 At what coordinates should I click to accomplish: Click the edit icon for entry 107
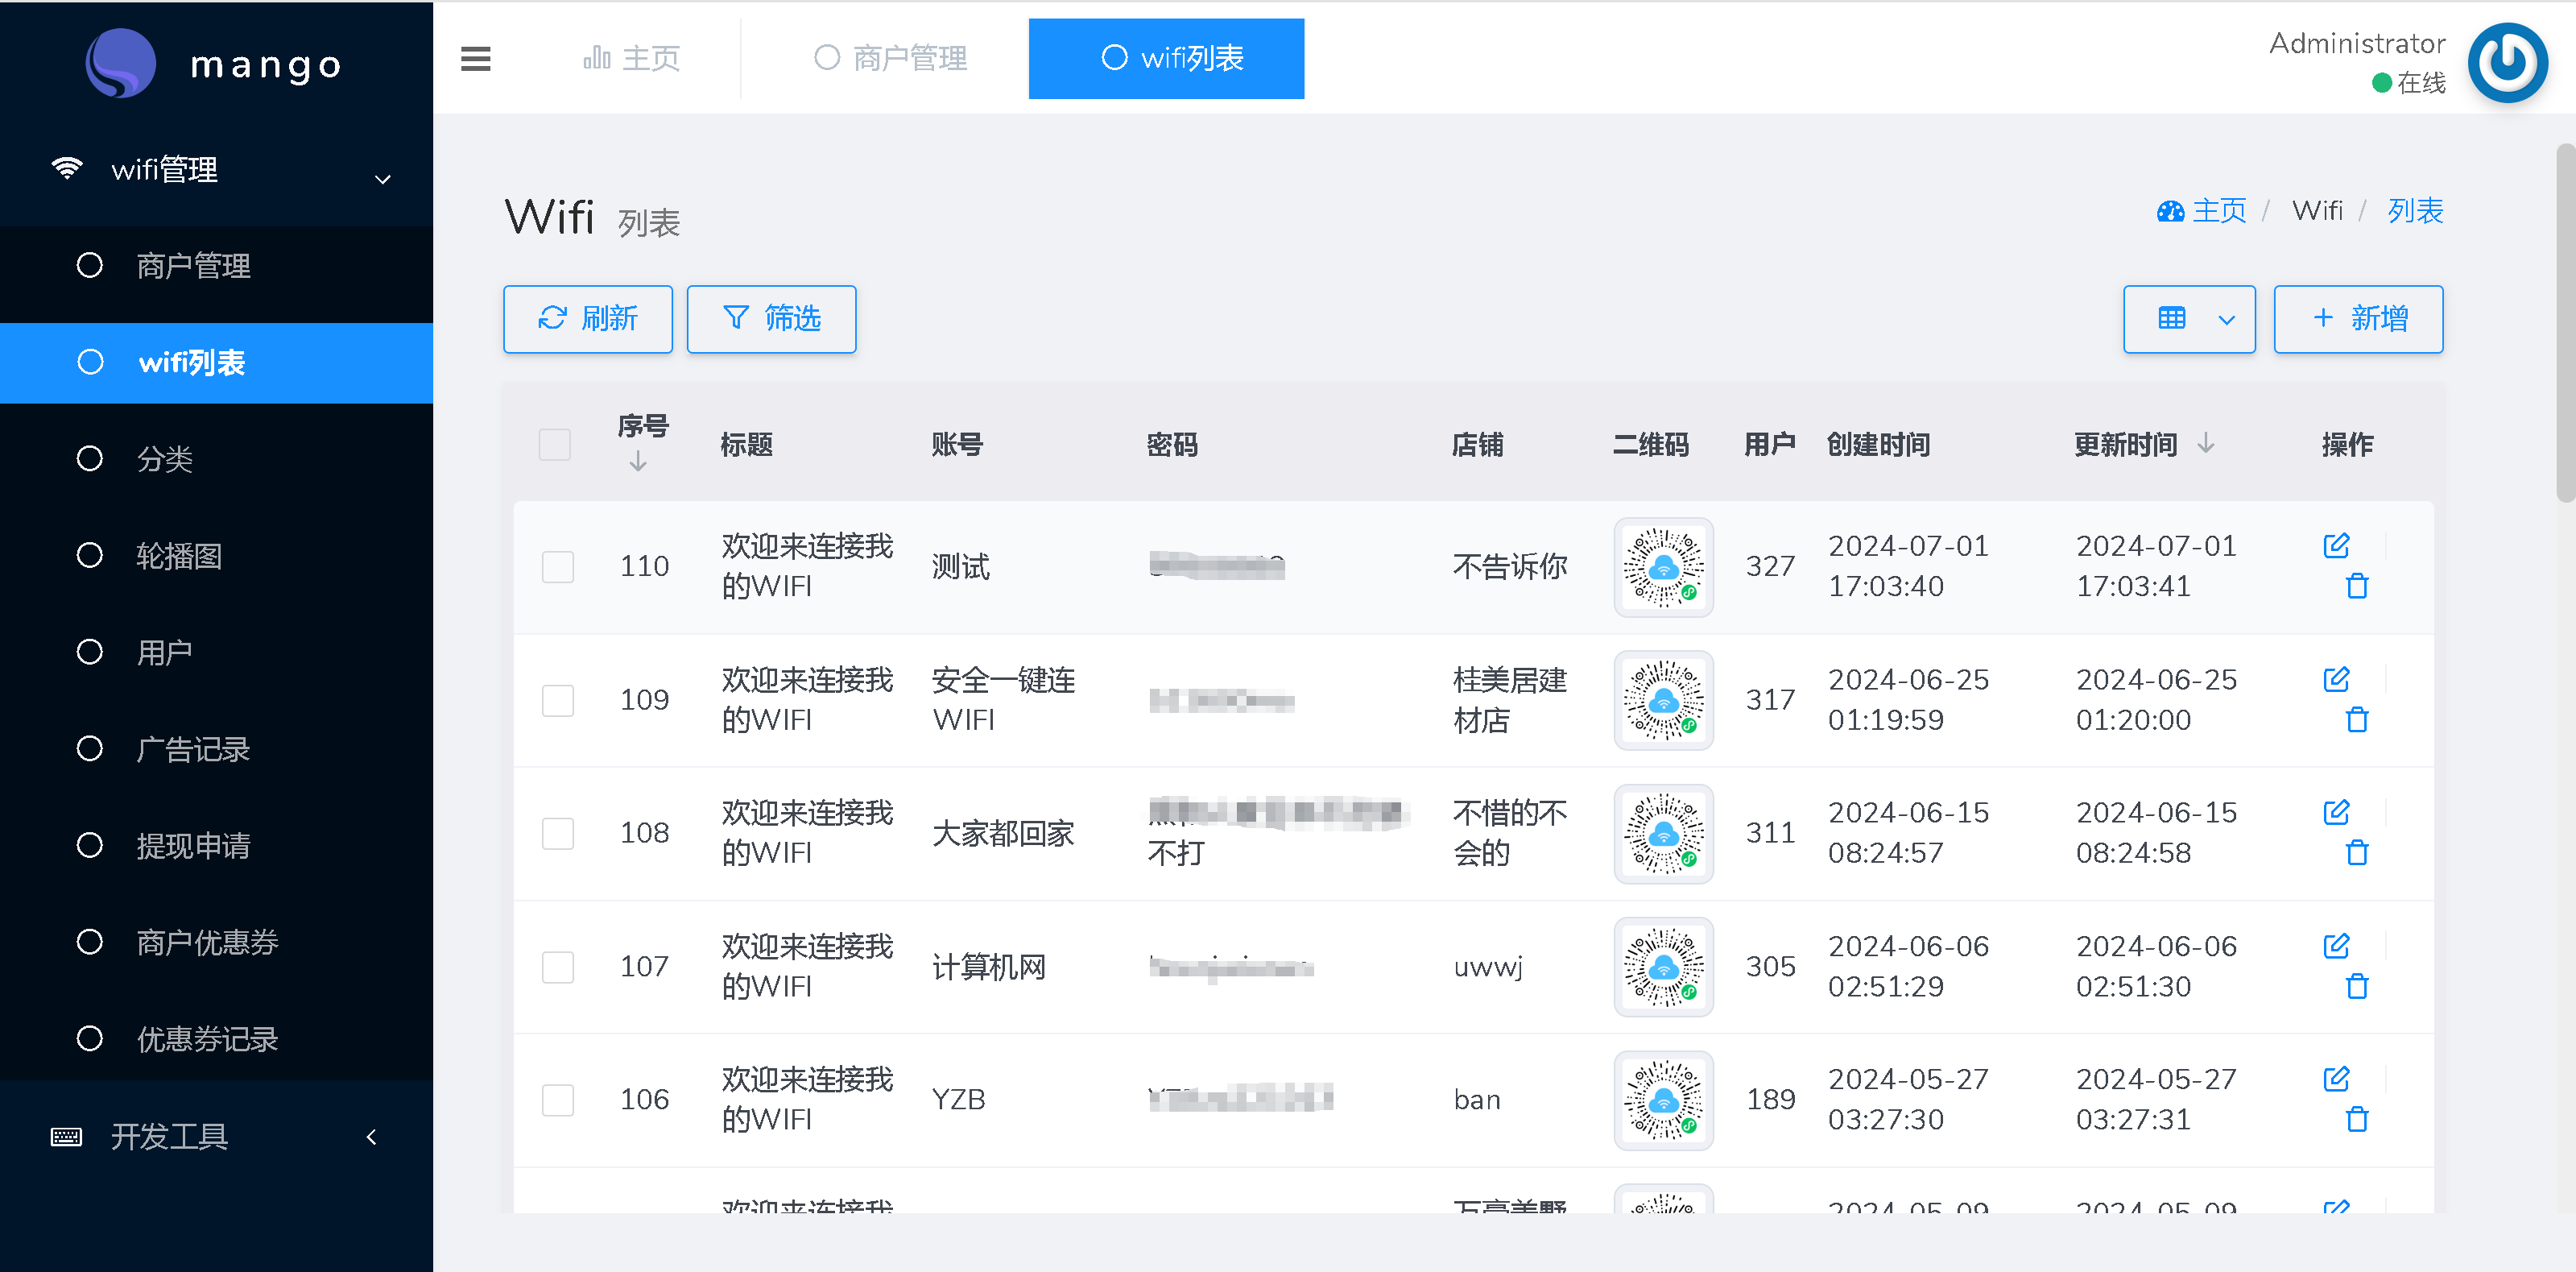[x=2337, y=945]
